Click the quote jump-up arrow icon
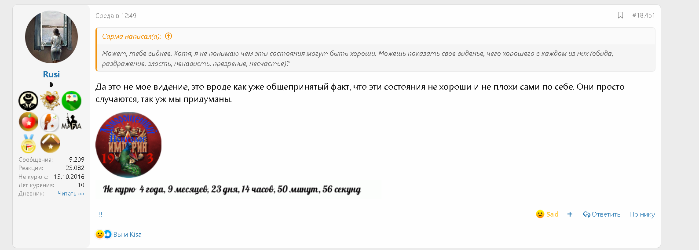Screen dimensions: 699x250 click(x=168, y=36)
